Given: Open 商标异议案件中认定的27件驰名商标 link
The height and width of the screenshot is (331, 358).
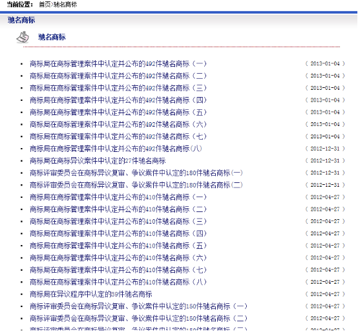Looking at the screenshot, I should [98, 161].
